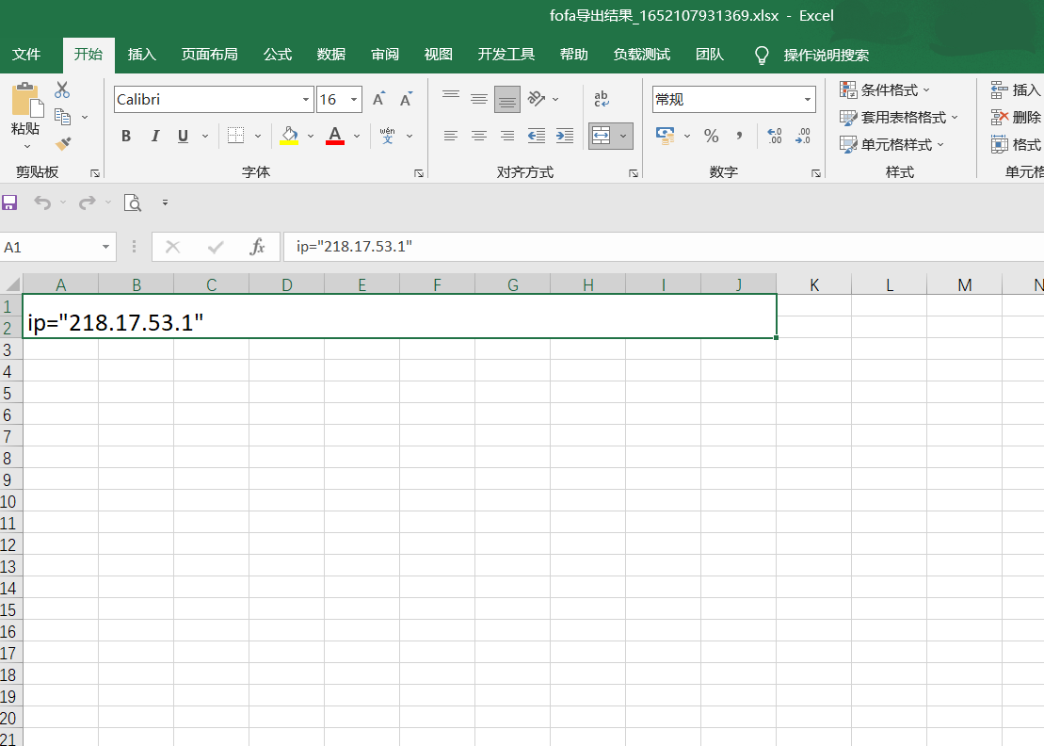Apply comma style
Viewport: 1044px width, 746px height.
click(x=739, y=136)
